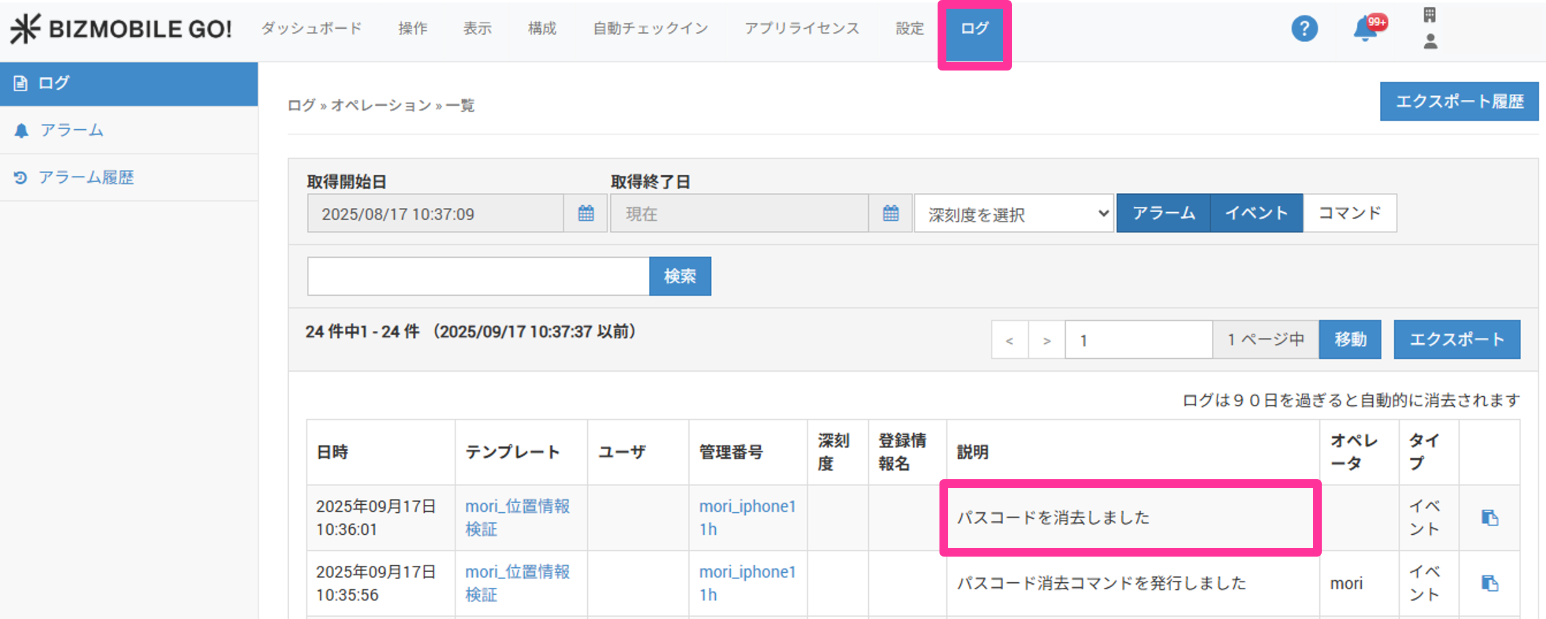The height and width of the screenshot is (619, 1546).
Task: Click the organization building icon
Action: point(1430,14)
